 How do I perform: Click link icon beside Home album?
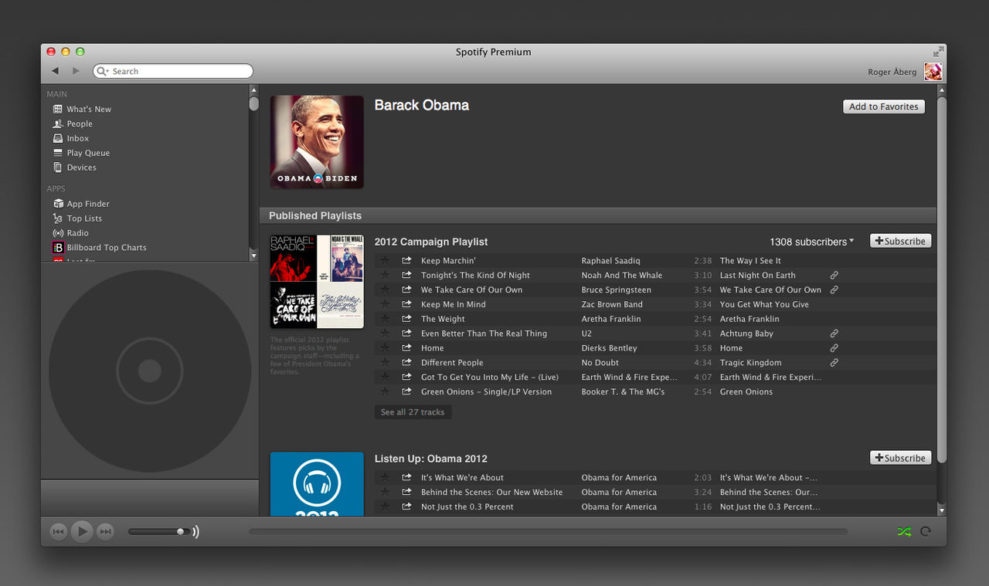[x=834, y=348]
